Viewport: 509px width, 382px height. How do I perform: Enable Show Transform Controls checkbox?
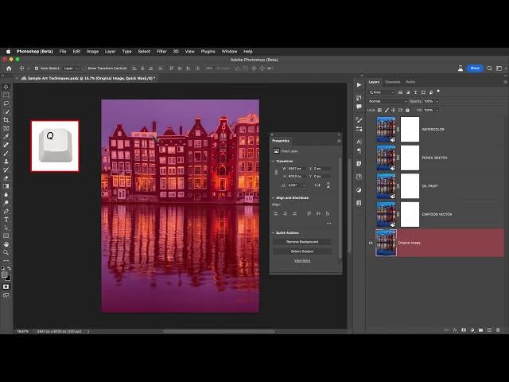pyautogui.click(x=84, y=68)
